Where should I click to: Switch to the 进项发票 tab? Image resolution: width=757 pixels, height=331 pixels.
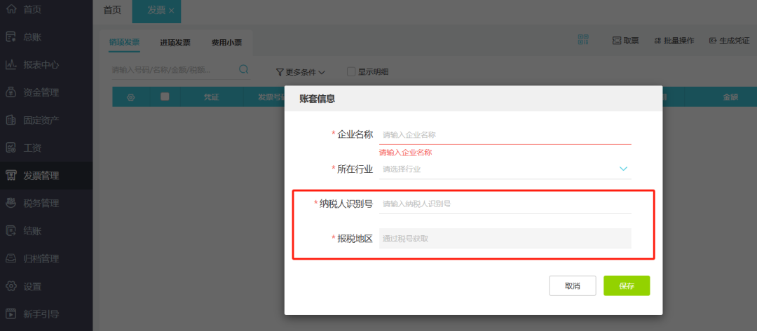(x=175, y=43)
